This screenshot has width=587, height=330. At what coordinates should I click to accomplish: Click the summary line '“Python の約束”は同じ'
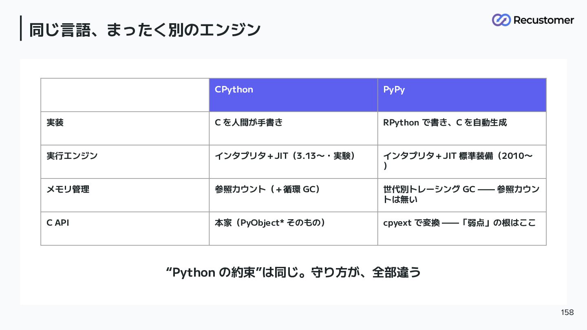232,272
